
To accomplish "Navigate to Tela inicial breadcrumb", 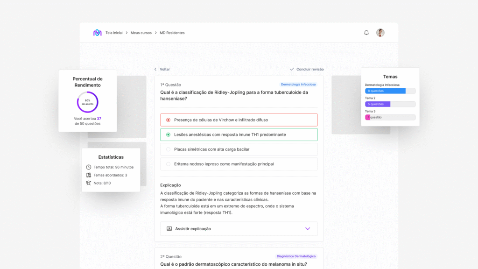I will pyautogui.click(x=114, y=33).
